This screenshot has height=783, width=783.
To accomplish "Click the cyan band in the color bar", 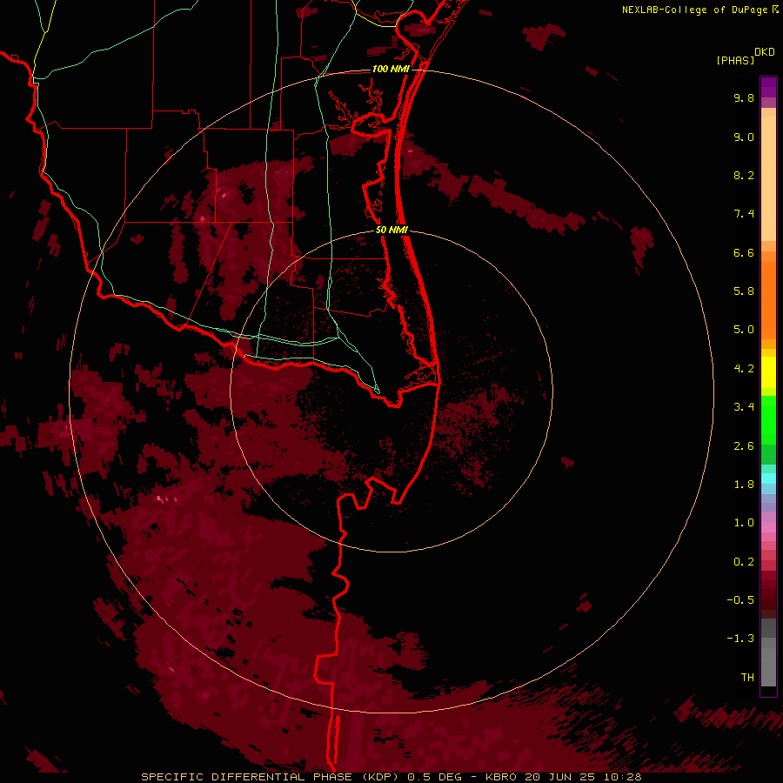I will click(x=768, y=478).
